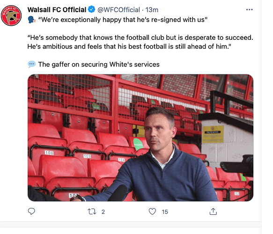Click the yellow notice sign in the video
The width and height of the screenshot is (273, 234).
pyautogui.click(x=213, y=134)
